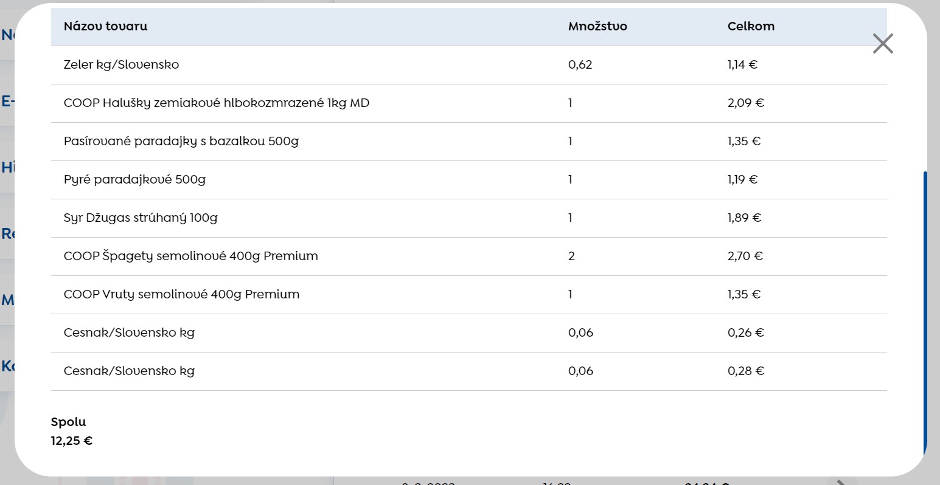Click the Názov tovaru column header
940x485 pixels.
(106, 26)
